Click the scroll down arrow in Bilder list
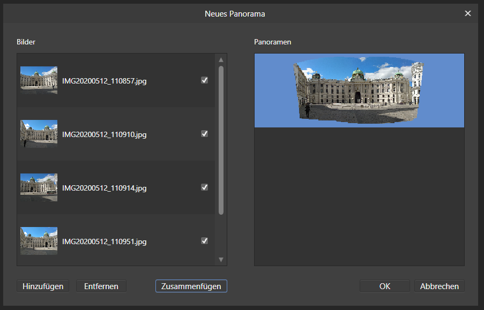This screenshot has height=310, width=484. pyautogui.click(x=221, y=260)
